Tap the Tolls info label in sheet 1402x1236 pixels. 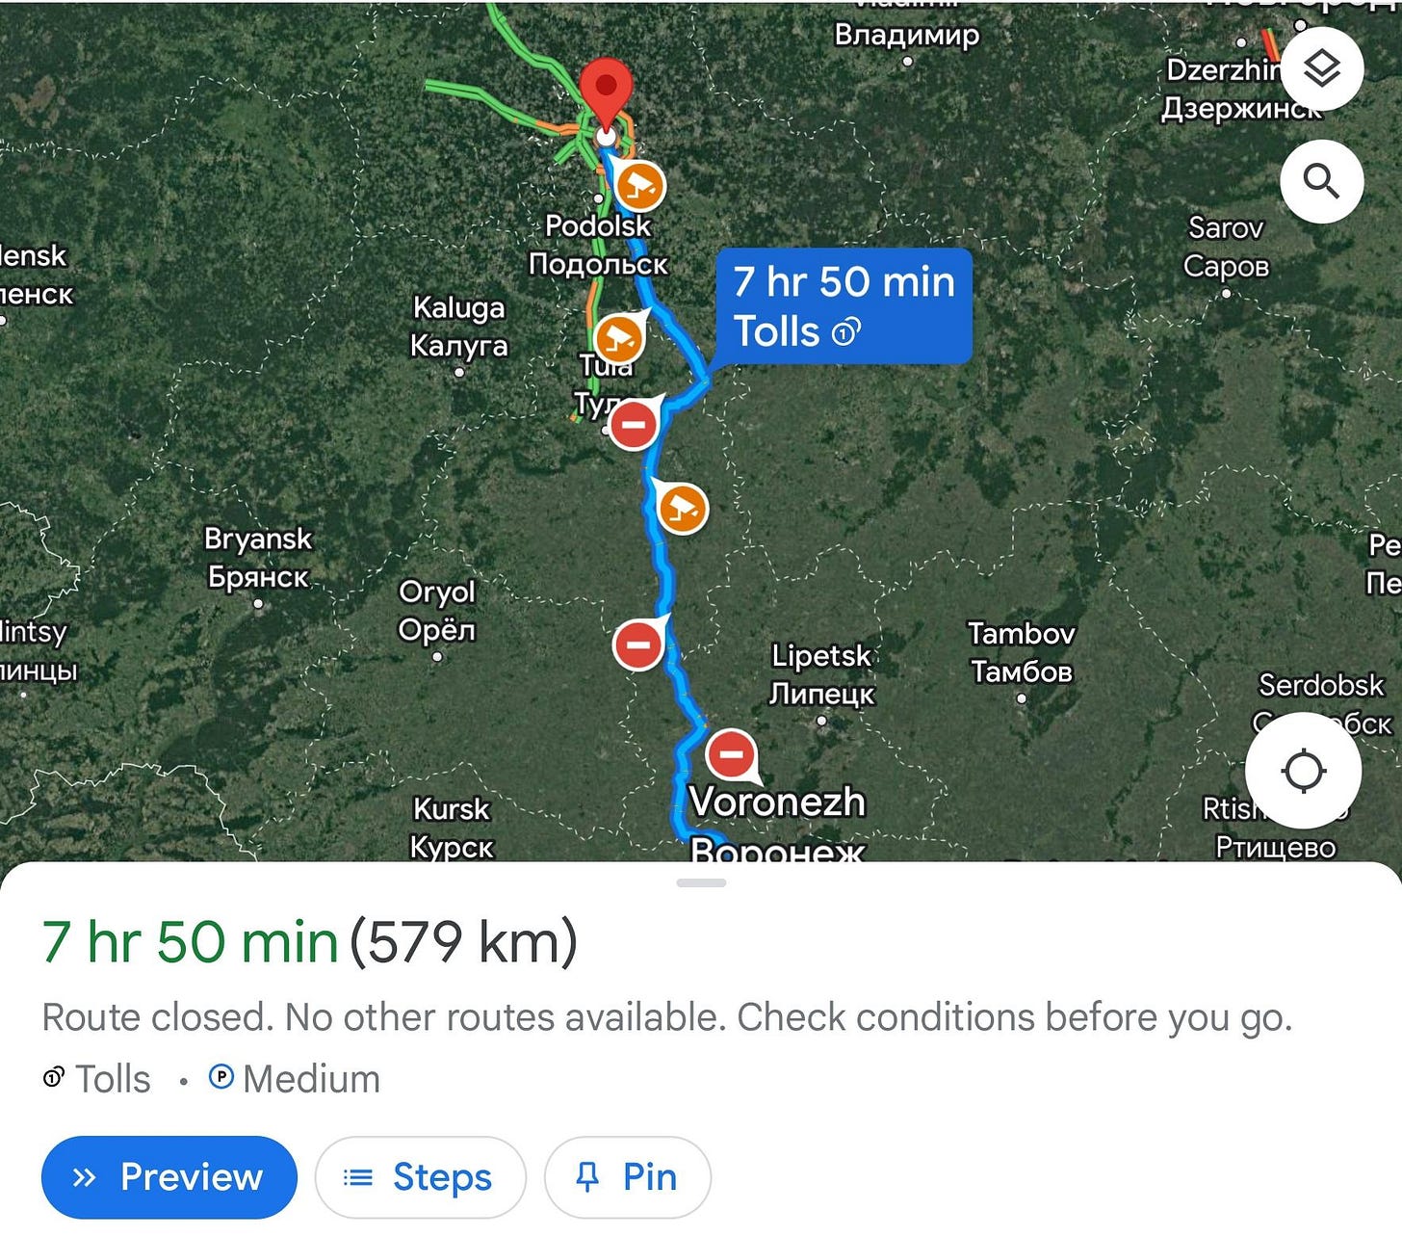point(97,1079)
